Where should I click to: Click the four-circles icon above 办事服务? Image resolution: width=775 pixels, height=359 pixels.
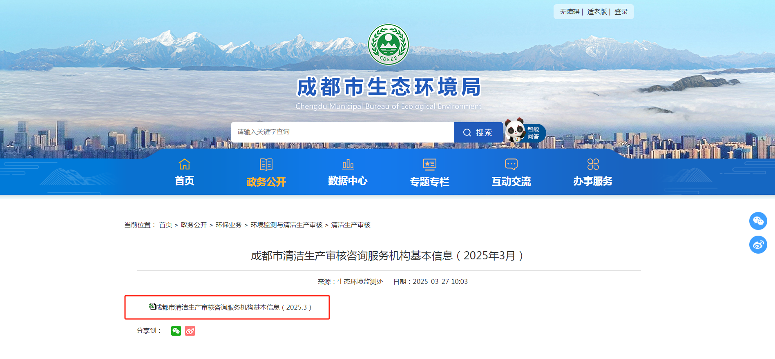pyautogui.click(x=593, y=164)
